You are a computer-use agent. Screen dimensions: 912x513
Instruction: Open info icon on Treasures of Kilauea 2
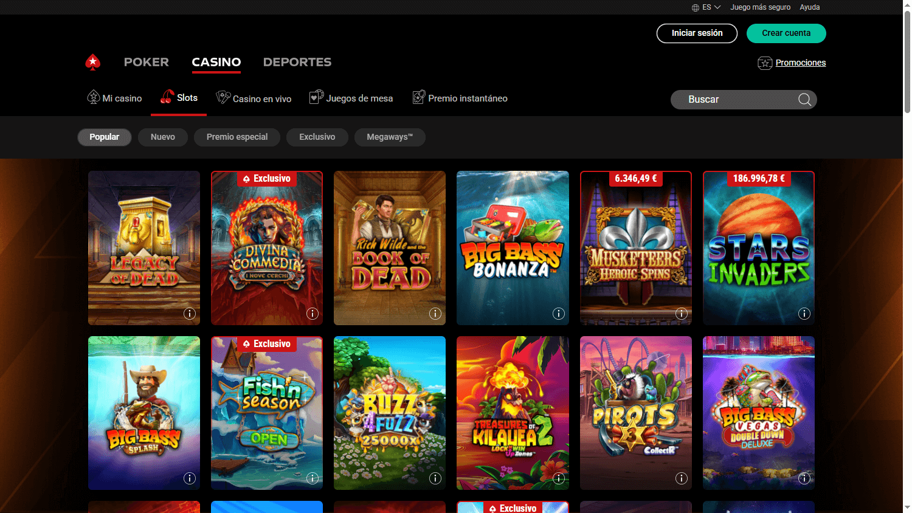click(559, 478)
